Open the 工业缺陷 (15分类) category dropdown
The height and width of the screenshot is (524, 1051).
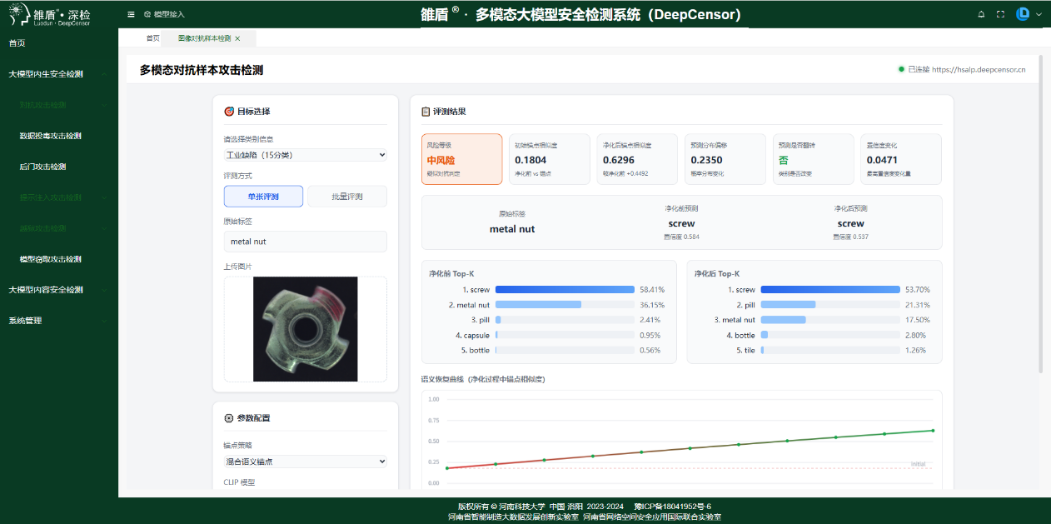[x=306, y=155]
